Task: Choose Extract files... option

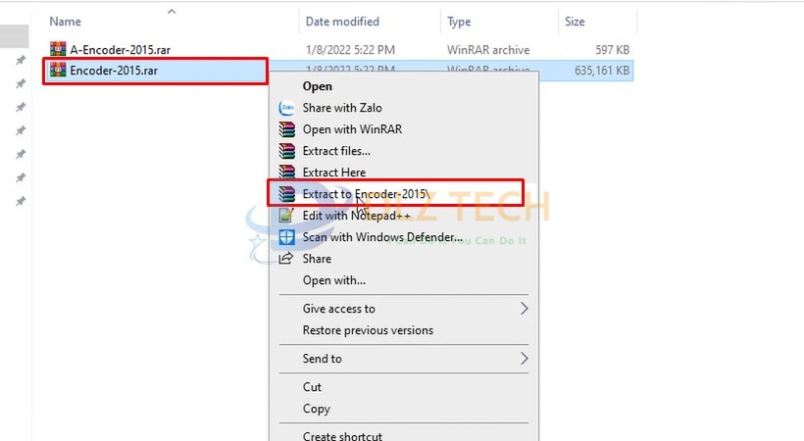Action: [x=336, y=151]
